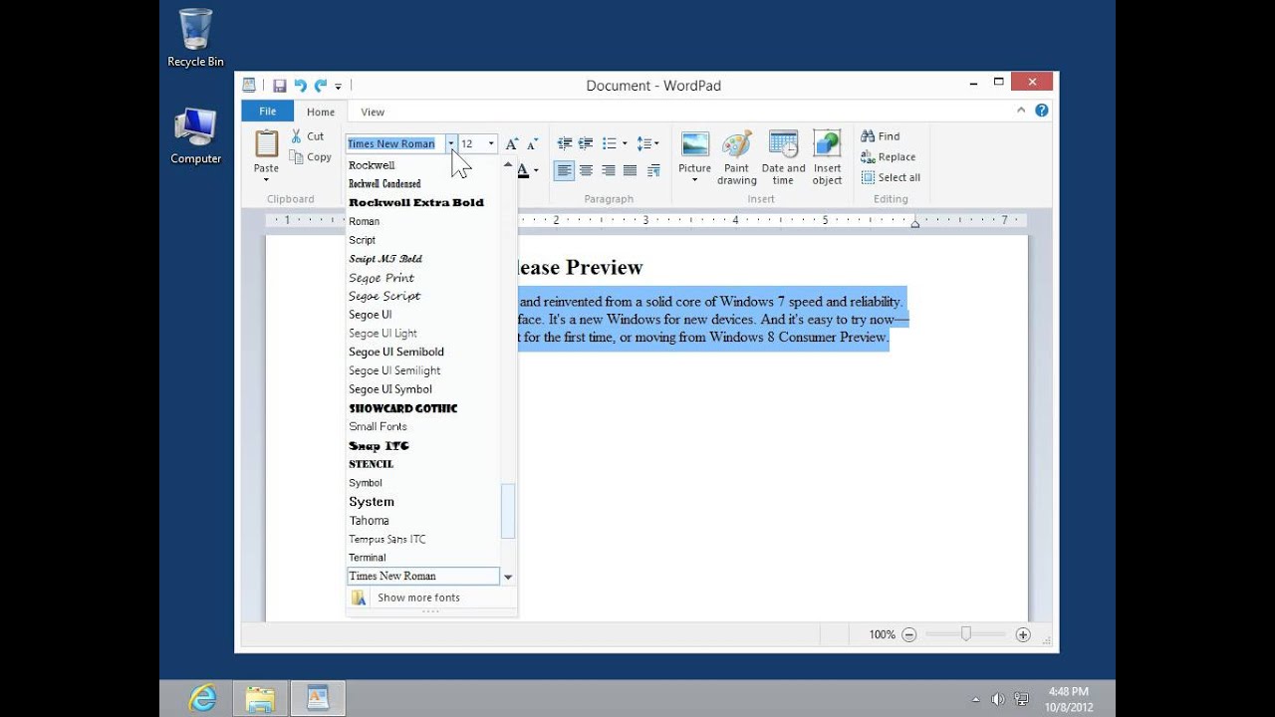Open Internet Explorer from the taskbar
Viewport: 1275px width, 717px height.
tap(203, 698)
